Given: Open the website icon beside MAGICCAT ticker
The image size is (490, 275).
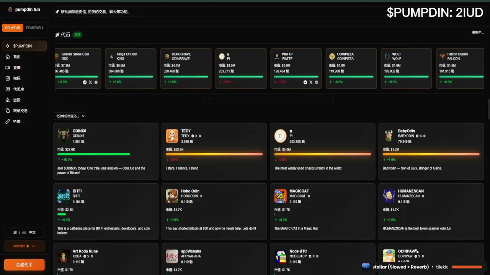Looking at the screenshot, I should coord(309,196).
